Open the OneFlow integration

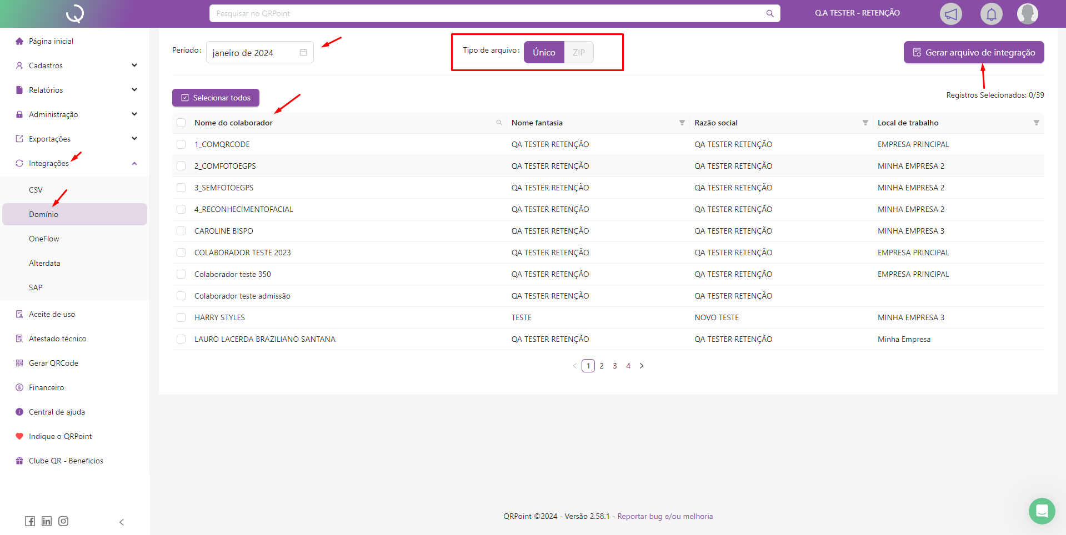point(44,239)
